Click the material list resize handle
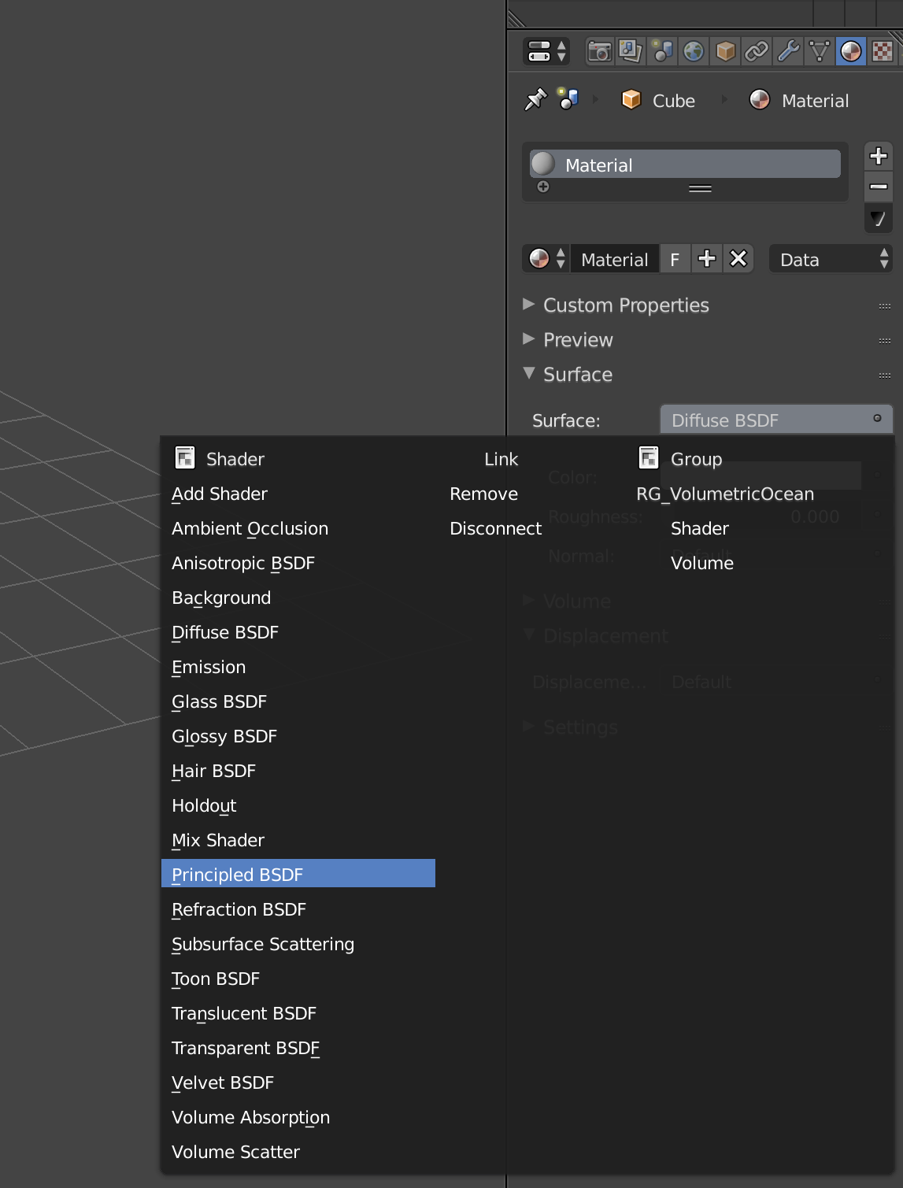This screenshot has width=903, height=1188. 700,188
